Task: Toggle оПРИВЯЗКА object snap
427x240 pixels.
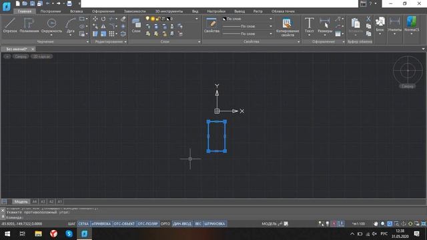Action: click(x=101, y=224)
